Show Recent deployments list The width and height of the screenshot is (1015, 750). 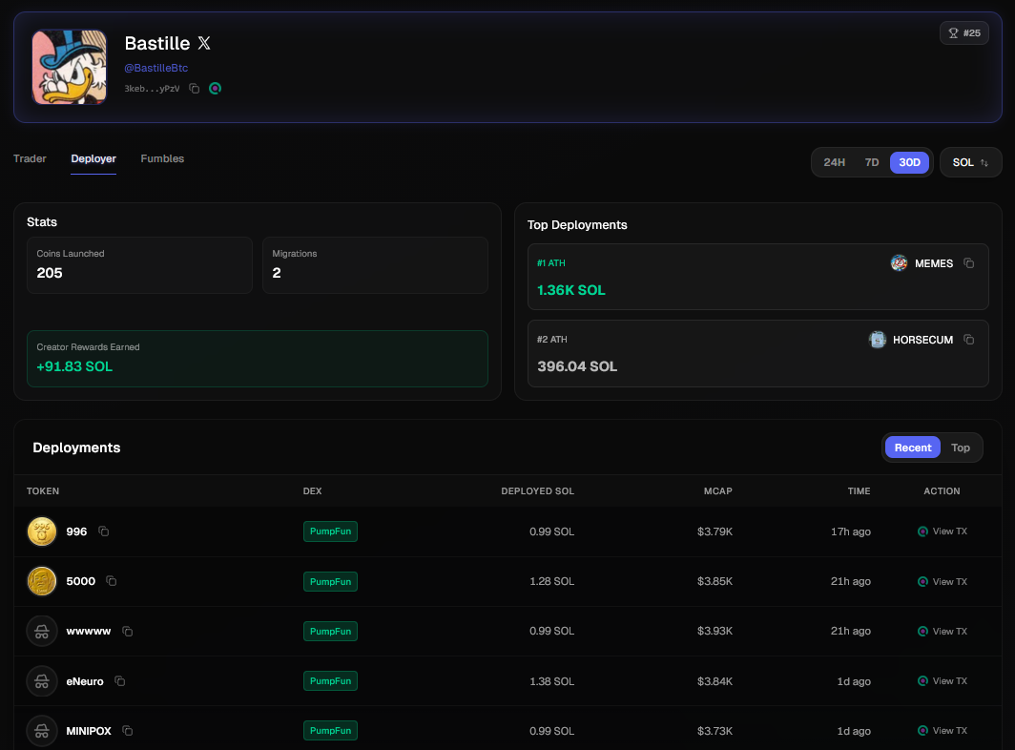[x=913, y=448]
